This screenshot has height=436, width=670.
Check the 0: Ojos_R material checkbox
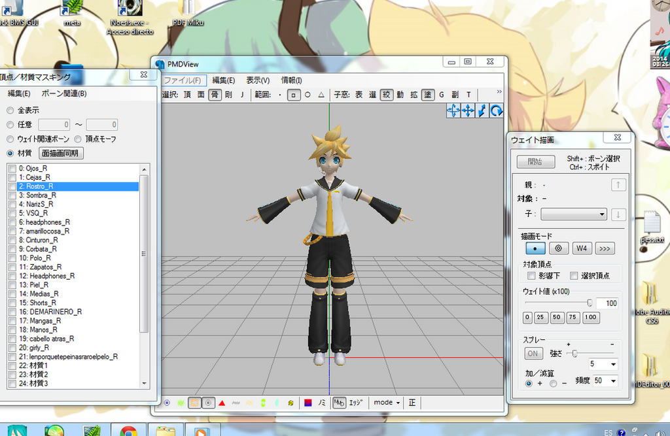(x=12, y=169)
